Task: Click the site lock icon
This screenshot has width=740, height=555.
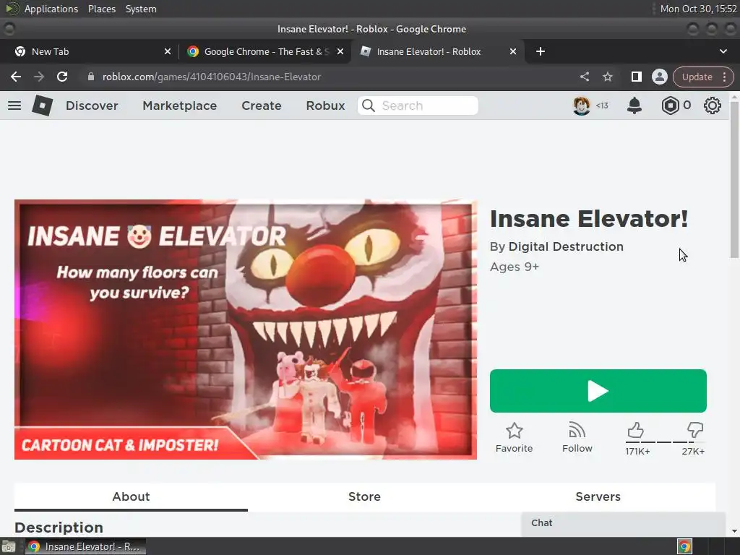Action: 90,77
